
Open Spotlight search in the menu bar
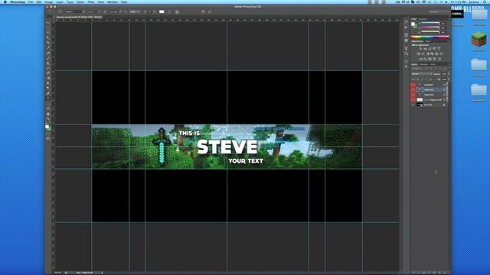pyautogui.click(x=485, y=2)
